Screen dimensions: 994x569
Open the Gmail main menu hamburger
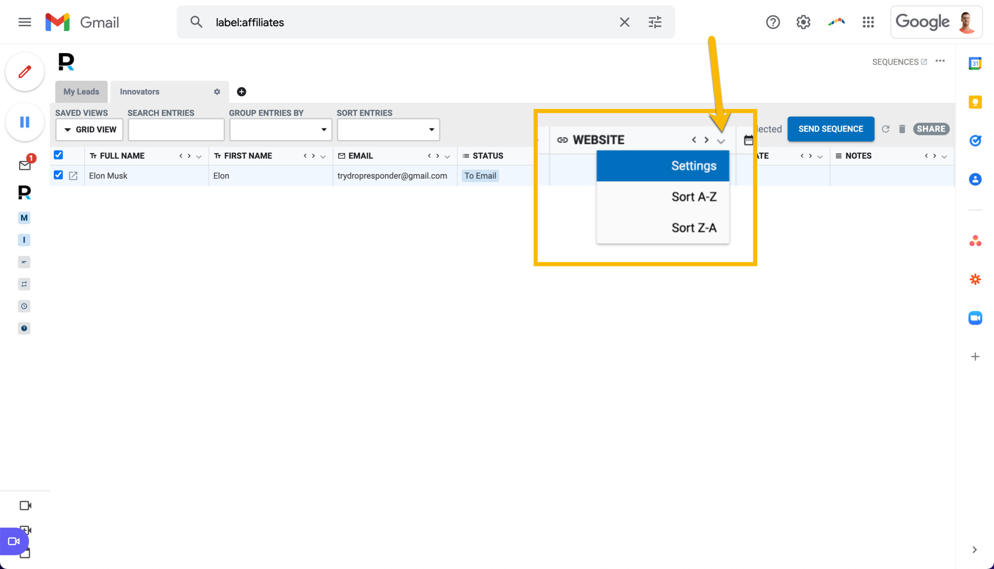click(24, 22)
